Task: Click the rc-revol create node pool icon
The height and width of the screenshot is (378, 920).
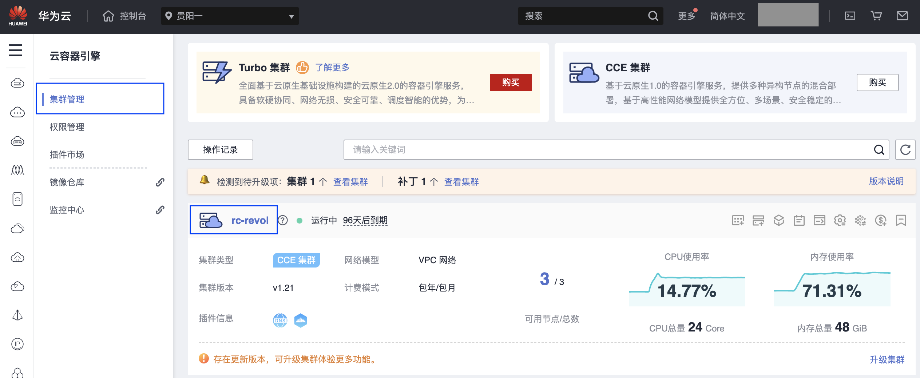Action: click(758, 220)
